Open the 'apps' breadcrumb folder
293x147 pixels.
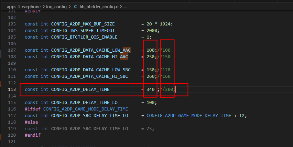click(x=11, y=7)
